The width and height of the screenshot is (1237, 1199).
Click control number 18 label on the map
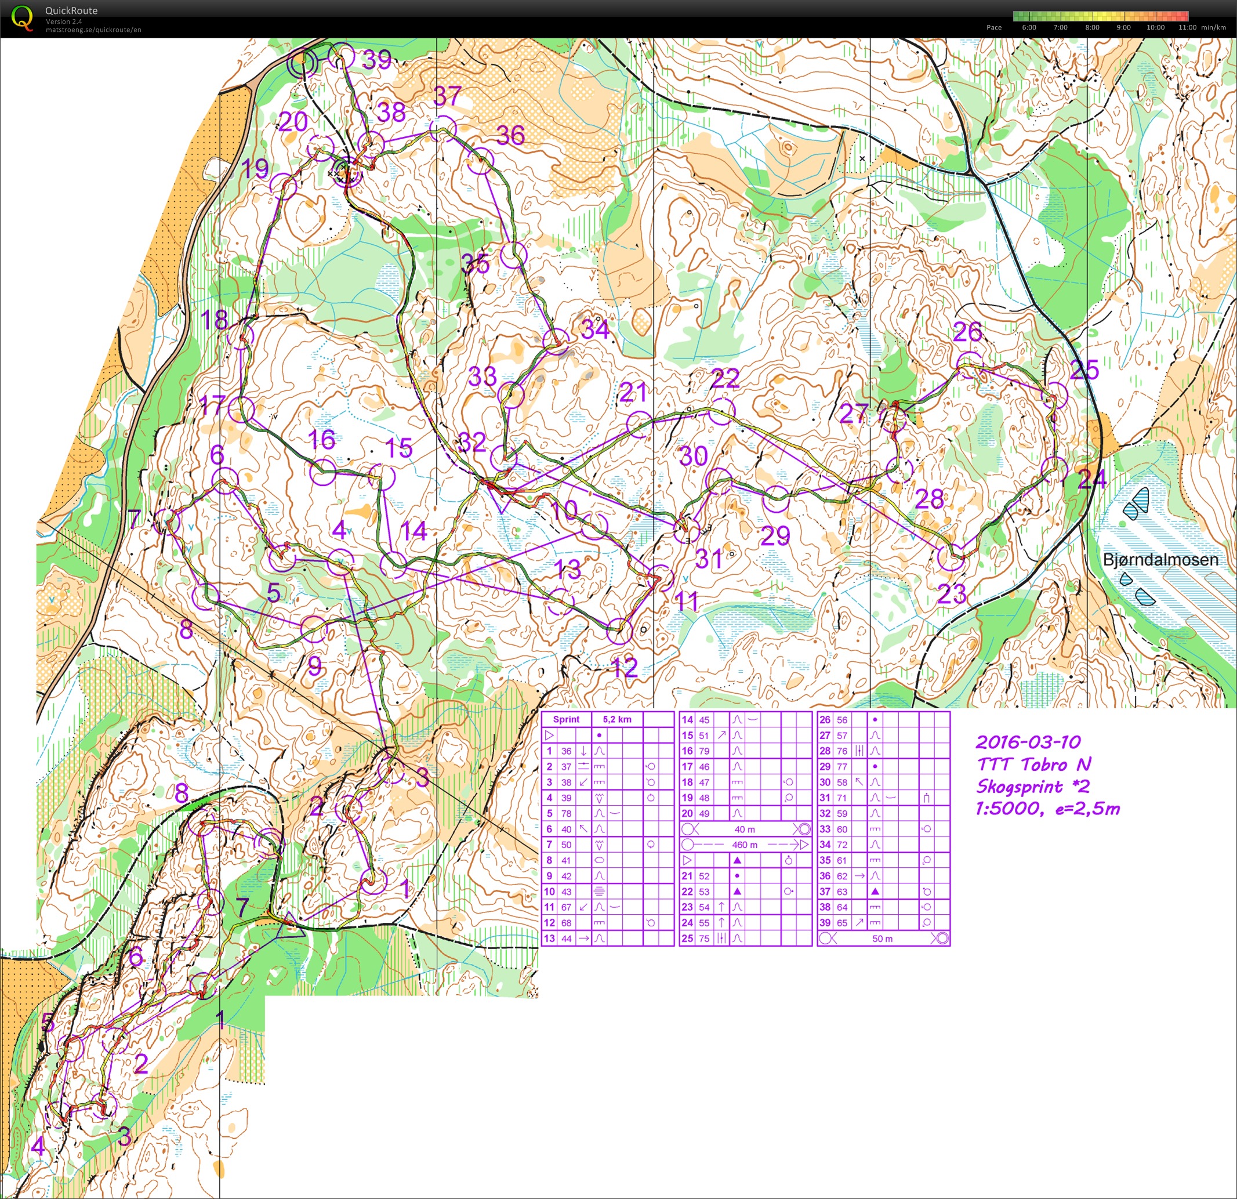214,320
